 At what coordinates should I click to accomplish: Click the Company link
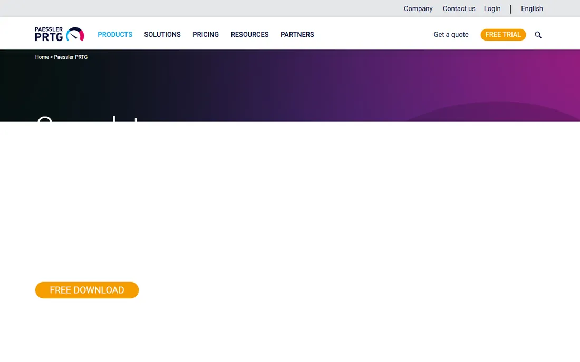pyautogui.click(x=418, y=8)
